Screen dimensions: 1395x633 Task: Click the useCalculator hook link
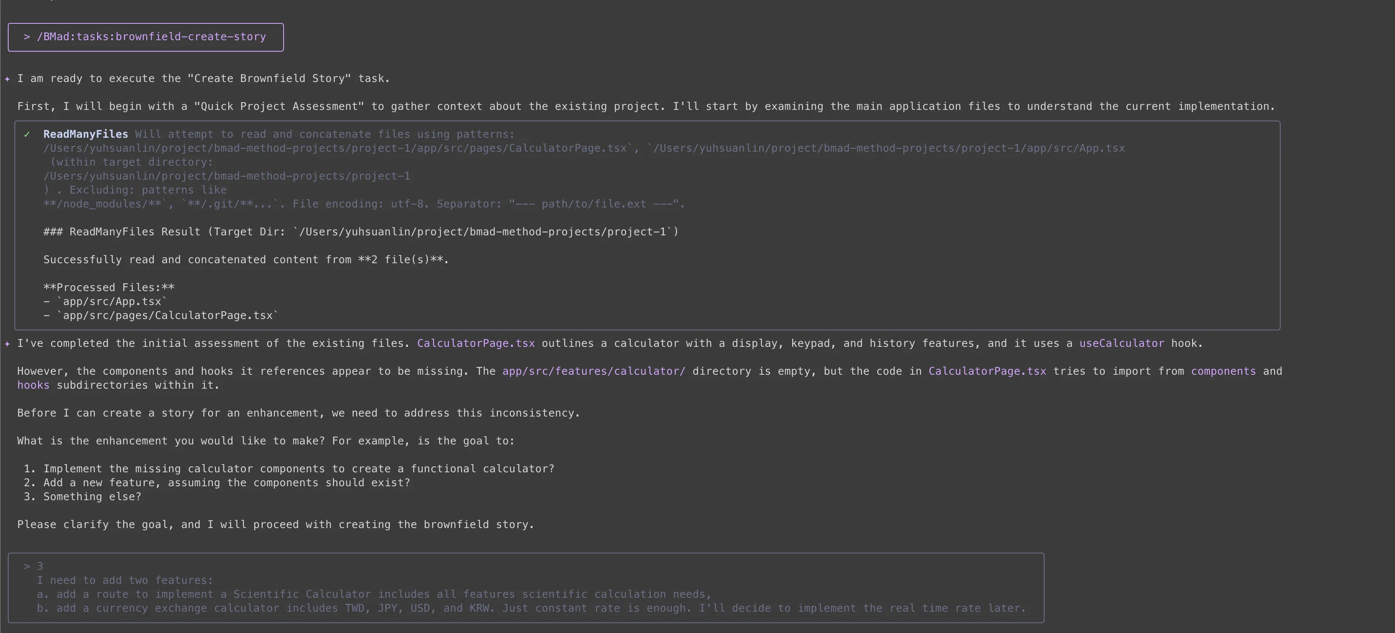1121,343
